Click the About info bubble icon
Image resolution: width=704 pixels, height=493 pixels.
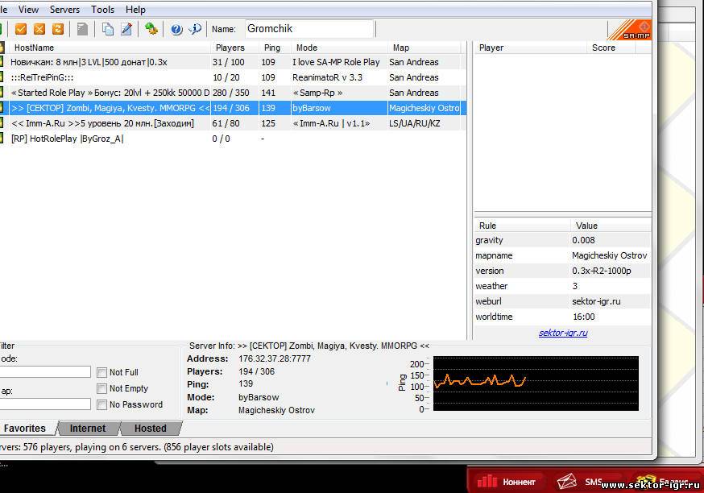[x=195, y=29]
